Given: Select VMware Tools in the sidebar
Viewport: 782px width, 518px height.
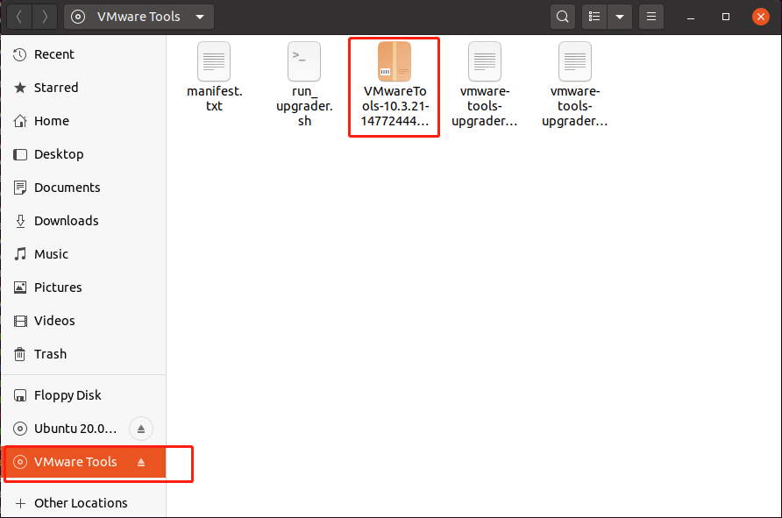Looking at the screenshot, I should 84,462.
